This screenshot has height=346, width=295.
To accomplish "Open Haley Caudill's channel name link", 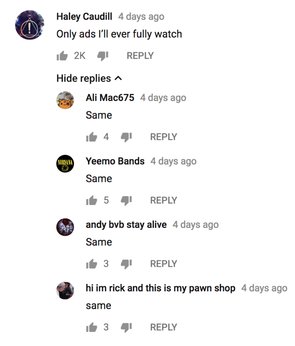I will tap(84, 17).
